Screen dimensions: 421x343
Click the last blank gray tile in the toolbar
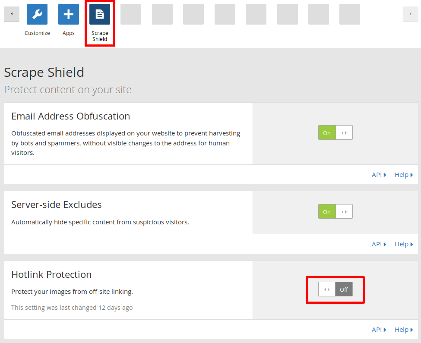click(350, 14)
